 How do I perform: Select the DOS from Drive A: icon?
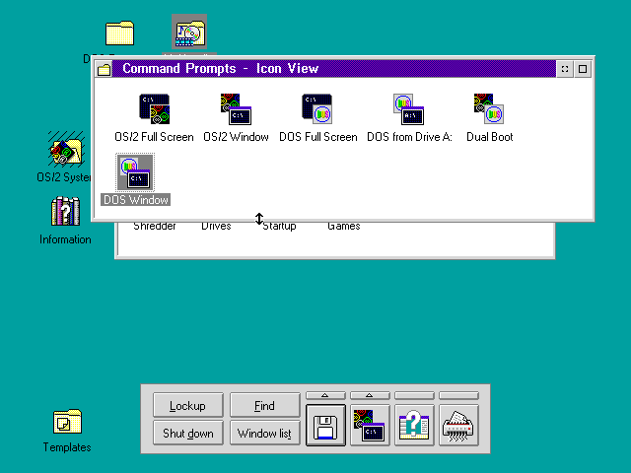point(408,109)
